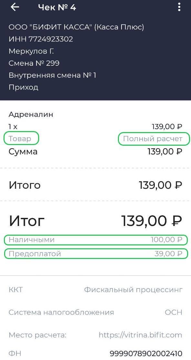191x360 pixels.
Task: Select the Смена № 299 line
Action: [34, 63]
